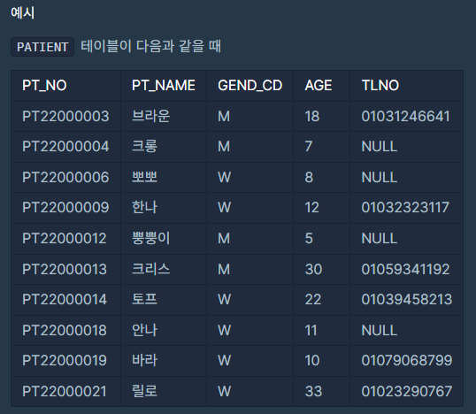Select the 예시 heading text

click(x=22, y=13)
